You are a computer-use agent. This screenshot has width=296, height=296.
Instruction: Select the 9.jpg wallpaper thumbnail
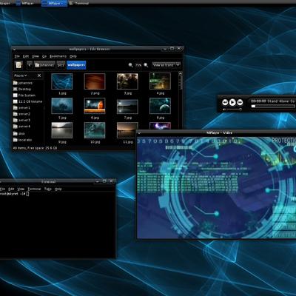point(62,130)
